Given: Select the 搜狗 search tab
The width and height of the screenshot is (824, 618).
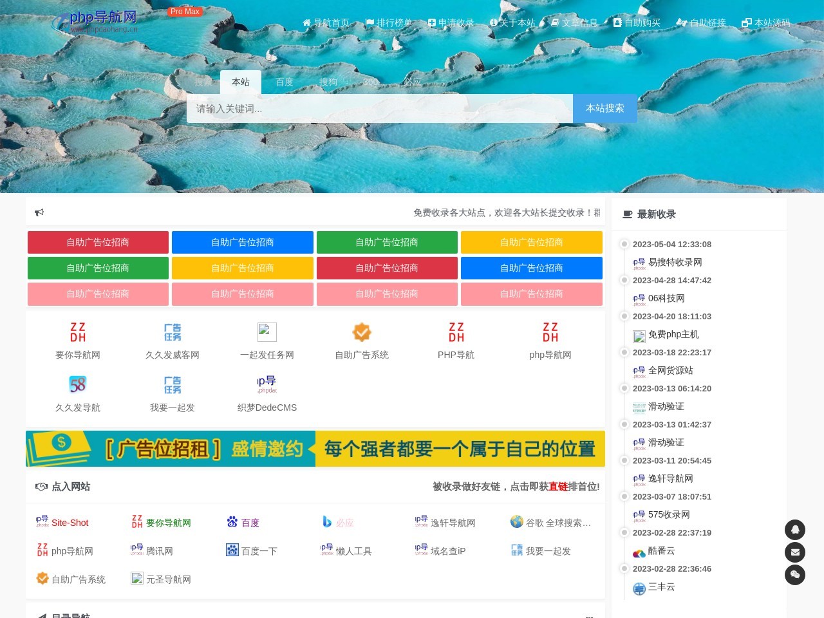Looking at the screenshot, I should (330, 82).
